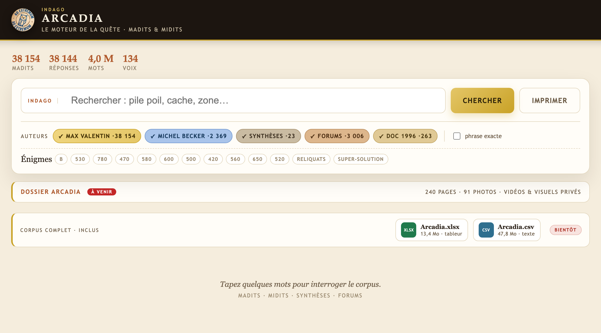Select the B énigme chip
601x333 pixels.
[61, 159]
